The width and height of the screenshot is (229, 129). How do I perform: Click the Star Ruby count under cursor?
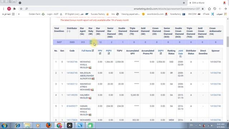[91, 42]
